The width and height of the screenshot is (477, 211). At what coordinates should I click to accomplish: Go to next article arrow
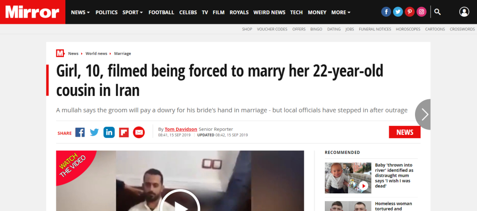[x=424, y=114]
